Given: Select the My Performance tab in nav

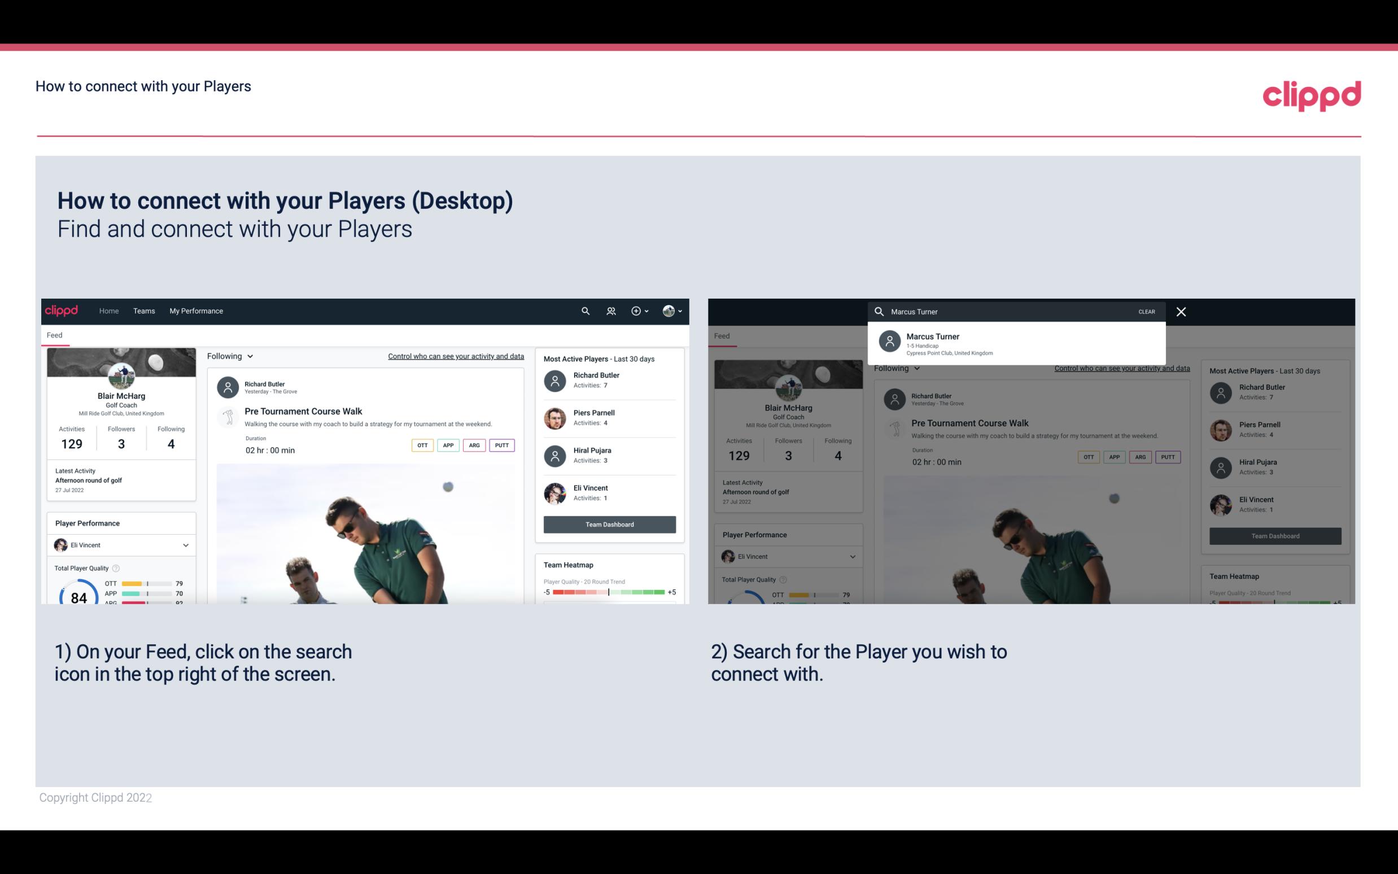Looking at the screenshot, I should 195,310.
